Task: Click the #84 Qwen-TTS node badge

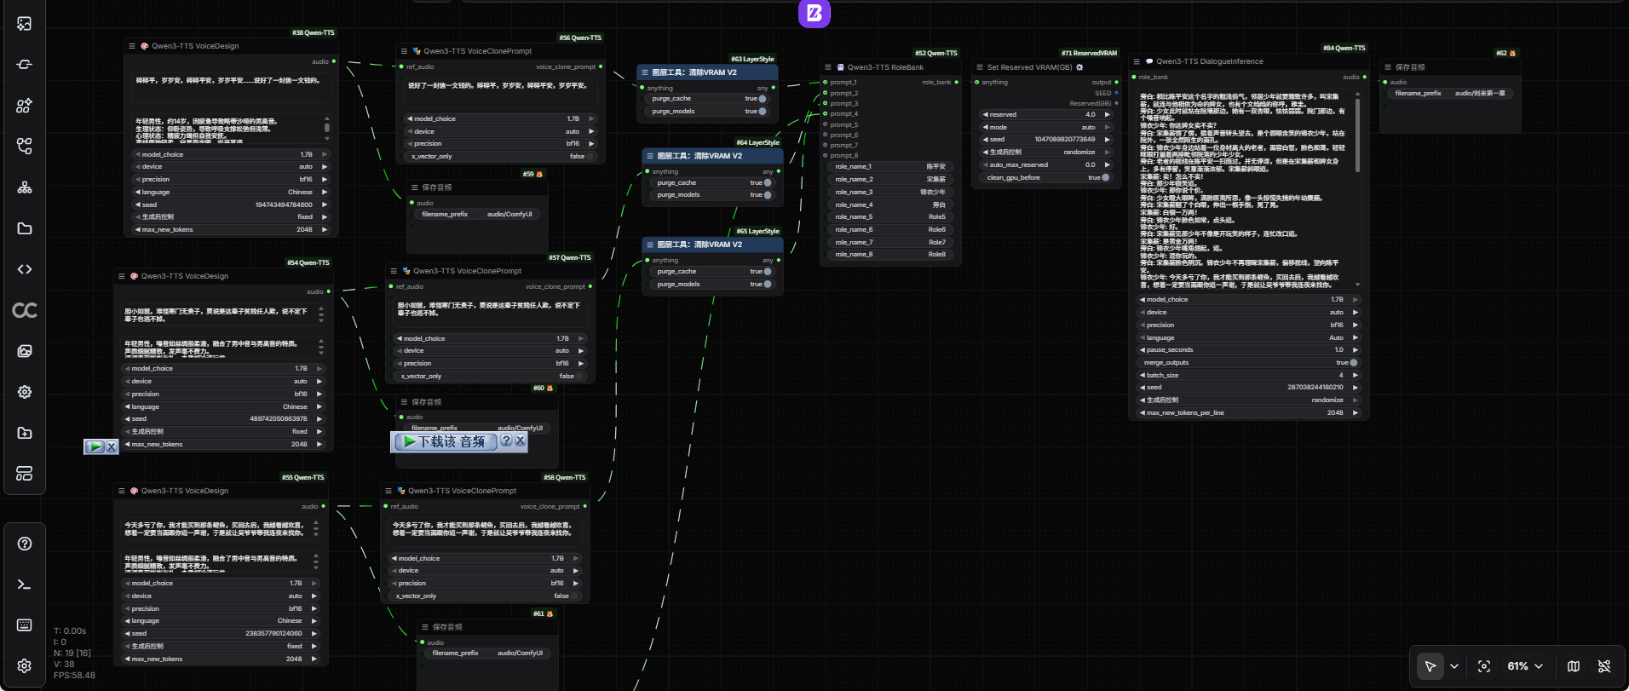Action: pyautogui.click(x=1344, y=48)
